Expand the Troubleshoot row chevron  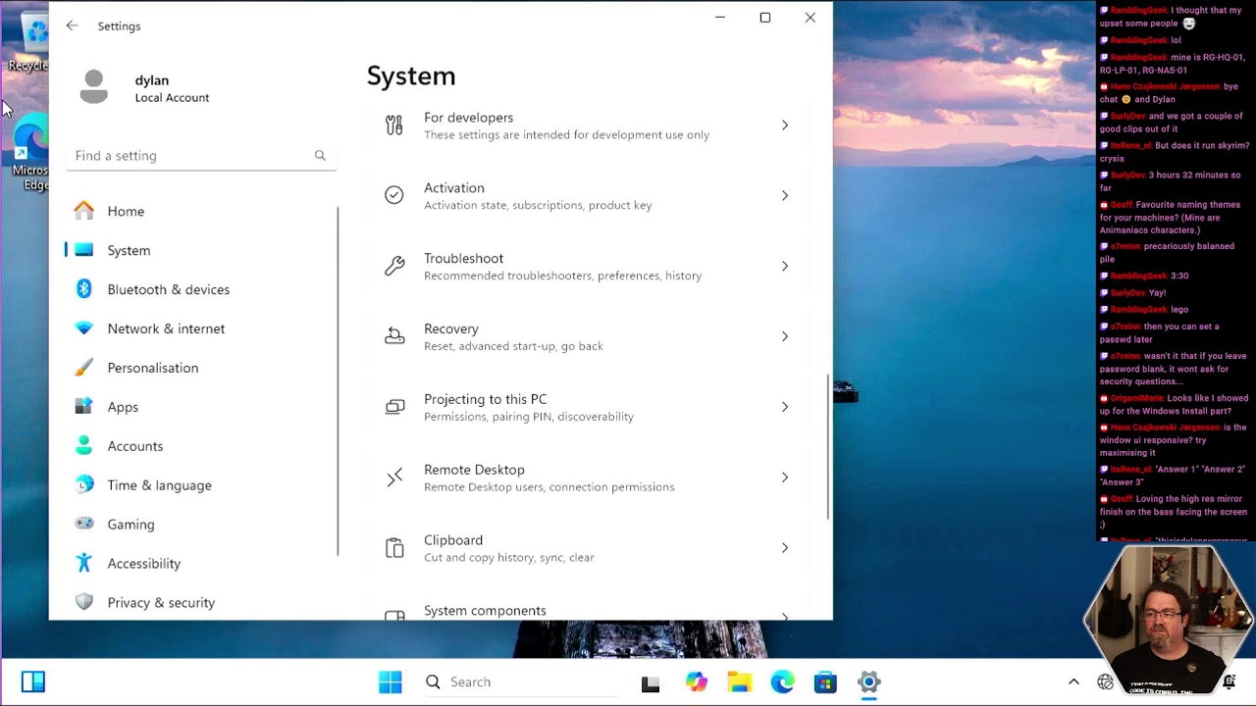pyautogui.click(x=785, y=266)
